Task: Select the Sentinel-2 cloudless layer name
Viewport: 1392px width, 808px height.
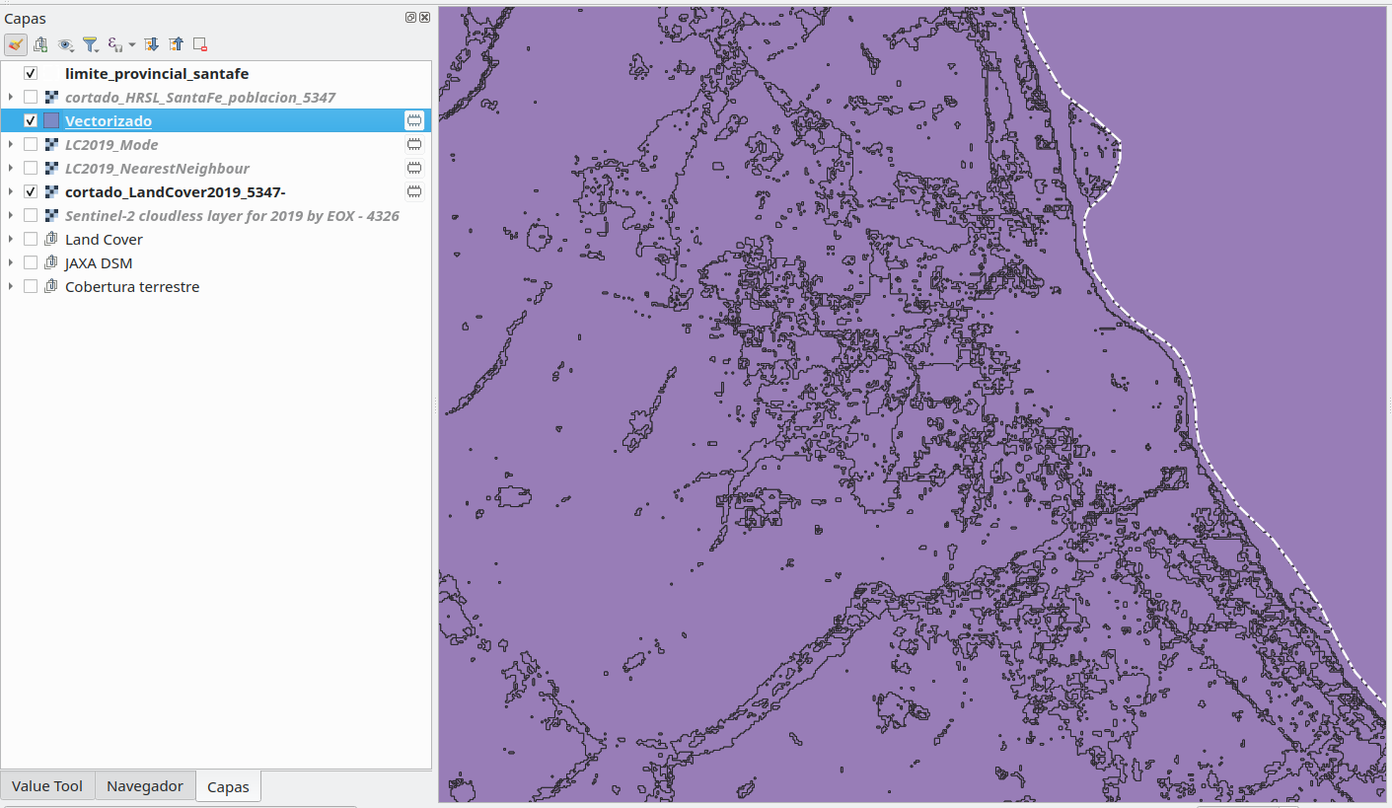Action: point(232,215)
